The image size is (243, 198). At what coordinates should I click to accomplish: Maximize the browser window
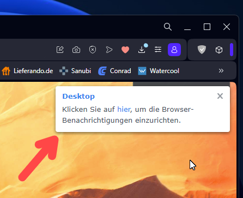pyautogui.click(x=207, y=27)
